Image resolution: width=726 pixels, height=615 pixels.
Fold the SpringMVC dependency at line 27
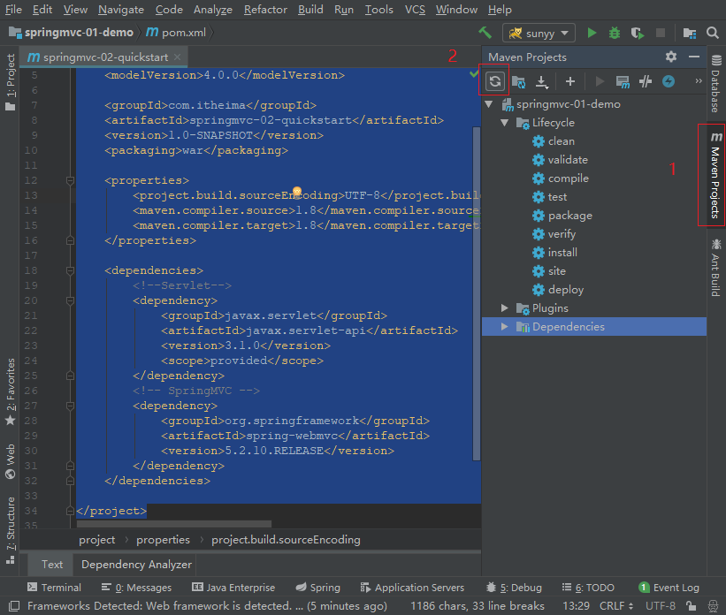point(70,406)
